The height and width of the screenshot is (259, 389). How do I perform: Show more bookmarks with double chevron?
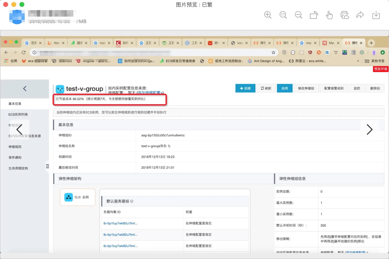tap(358, 61)
